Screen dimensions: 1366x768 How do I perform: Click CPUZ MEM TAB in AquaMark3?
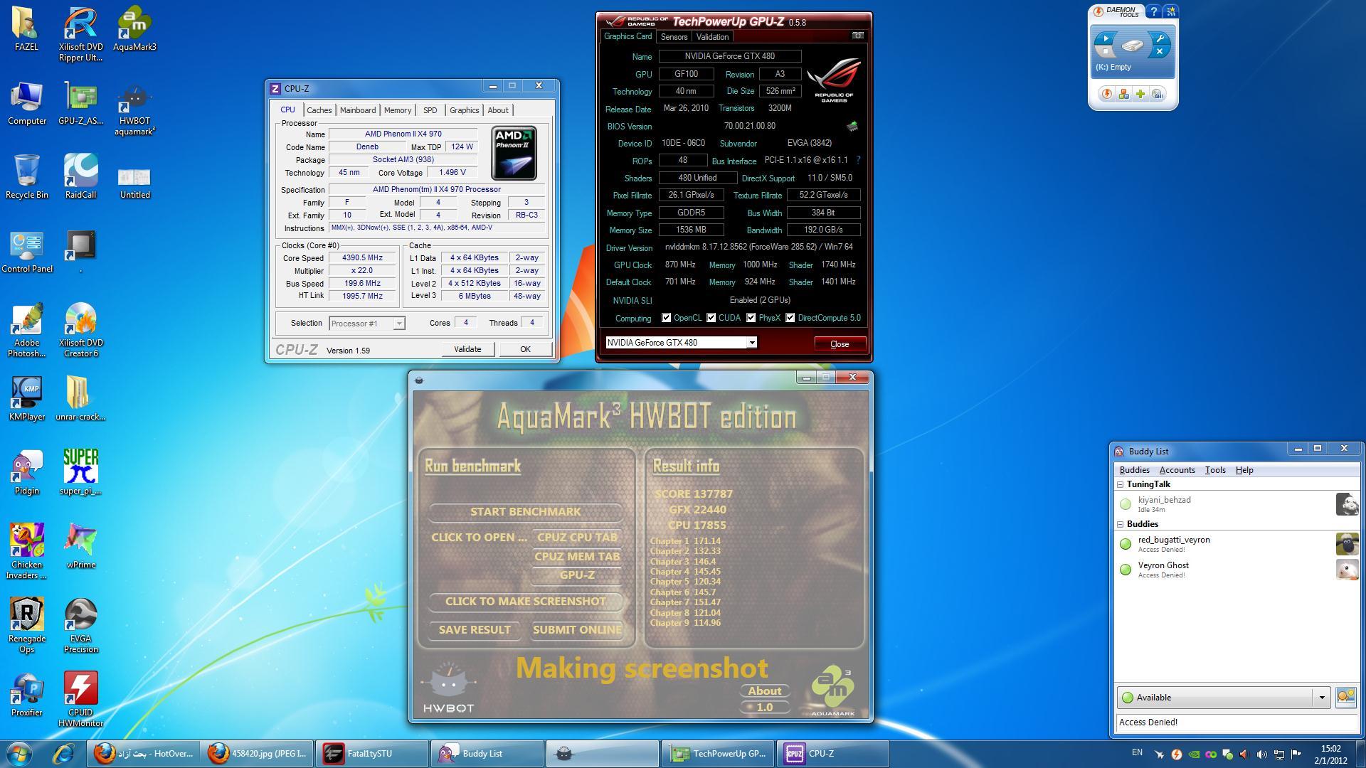coord(577,557)
